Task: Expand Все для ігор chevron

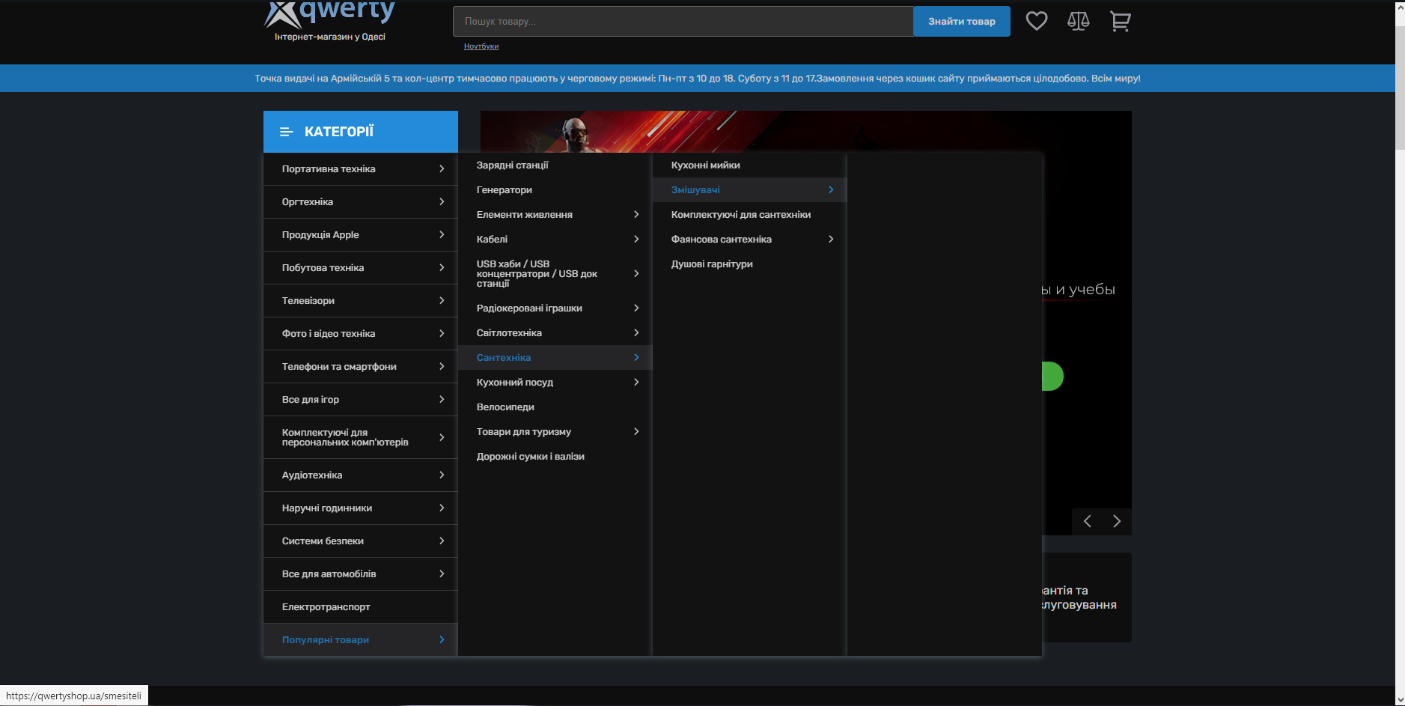Action: [442, 400]
